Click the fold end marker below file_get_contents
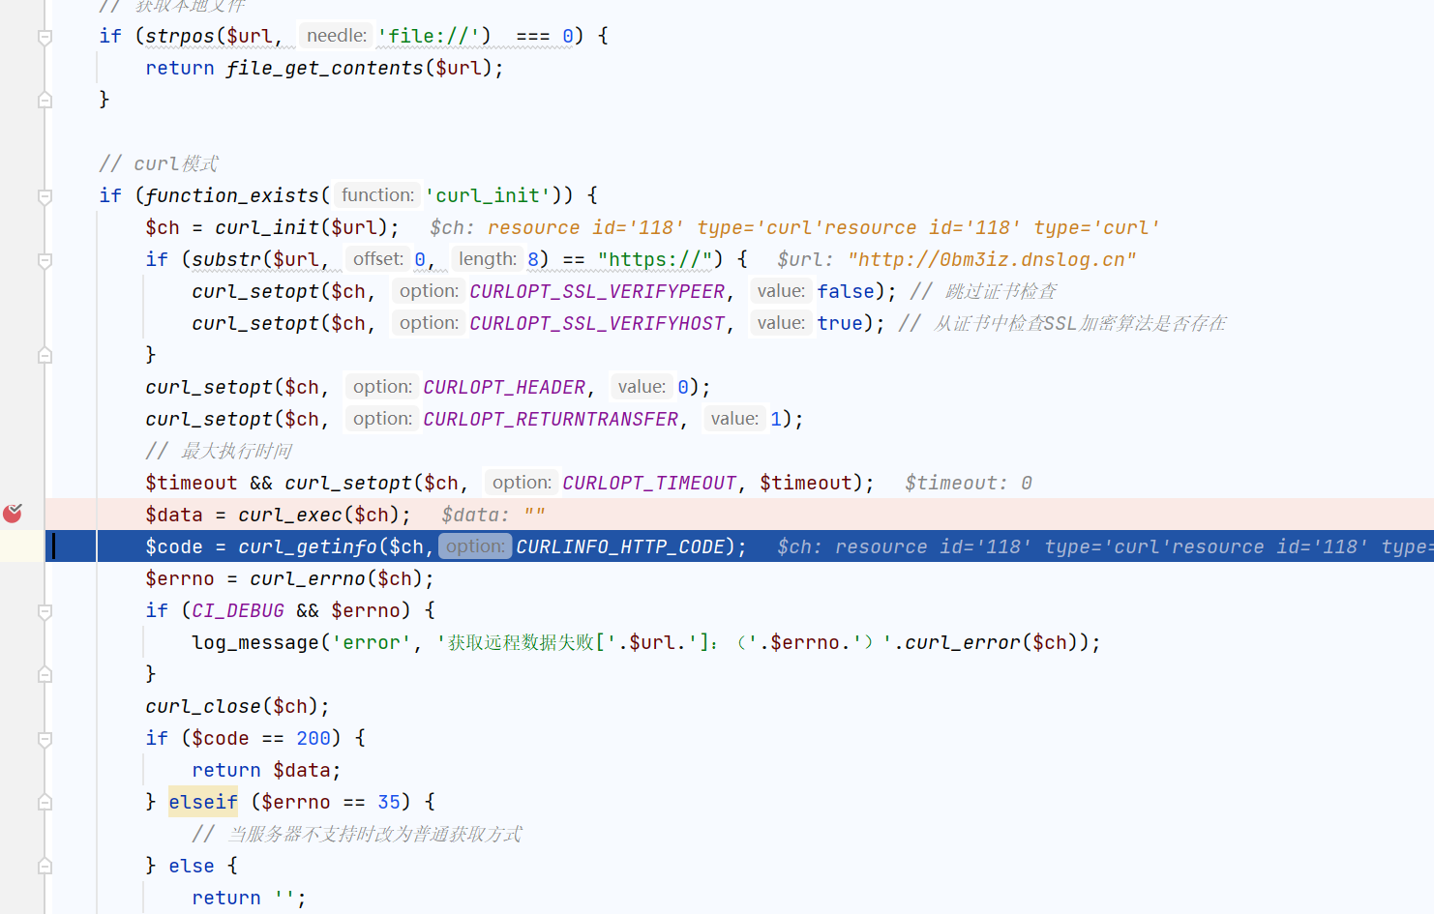The width and height of the screenshot is (1434, 914). (x=45, y=100)
